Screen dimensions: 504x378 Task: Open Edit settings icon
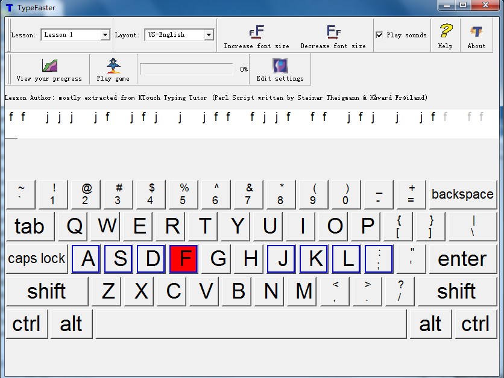[280, 66]
